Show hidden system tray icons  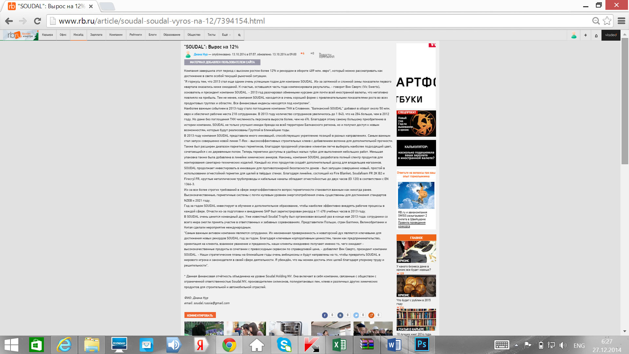(516, 345)
